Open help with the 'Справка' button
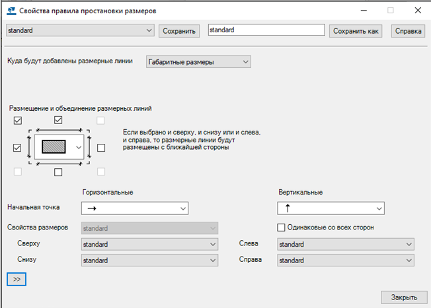The image size is (431, 308). 408,31
